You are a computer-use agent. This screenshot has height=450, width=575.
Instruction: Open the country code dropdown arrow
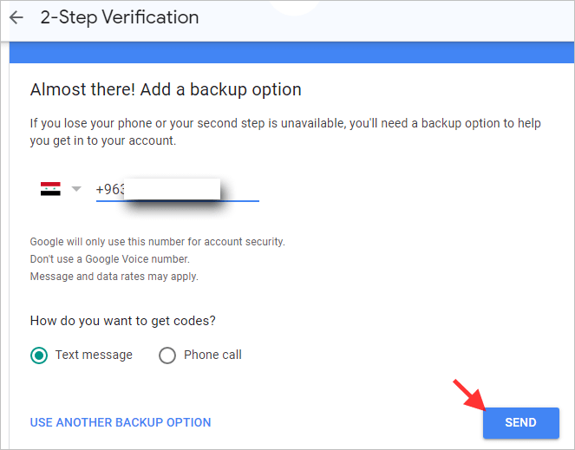click(x=76, y=189)
